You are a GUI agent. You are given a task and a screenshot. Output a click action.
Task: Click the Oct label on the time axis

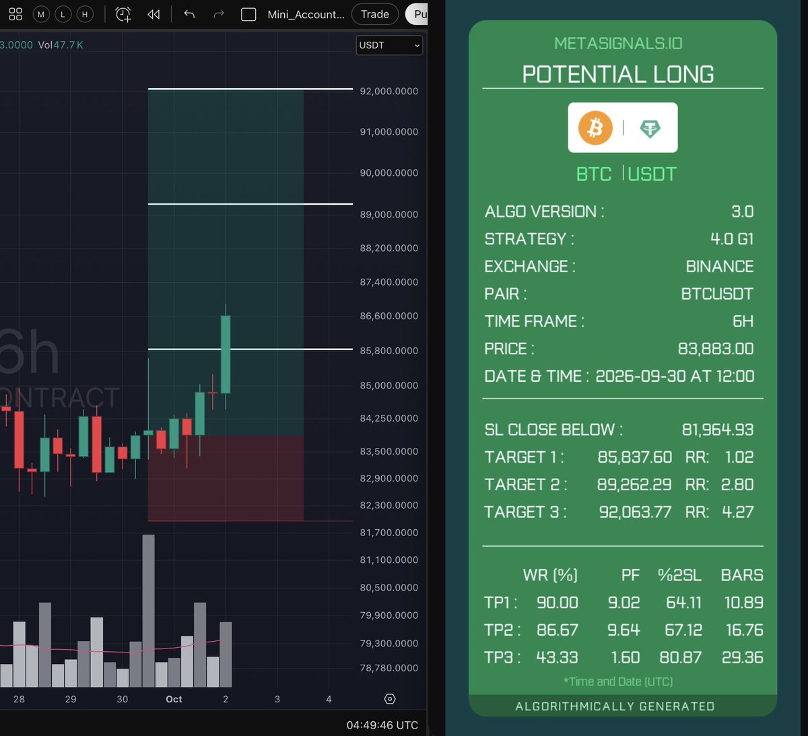pyautogui.click(x=174, y=699)
